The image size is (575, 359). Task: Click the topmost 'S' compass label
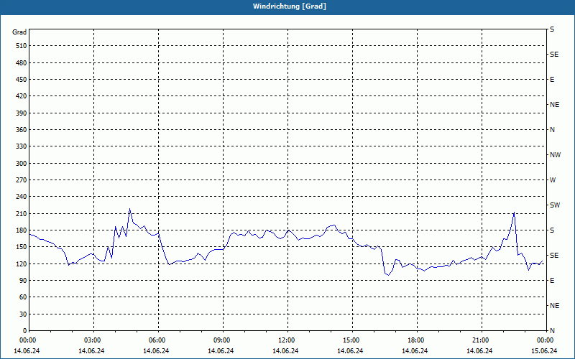click(x=552, y=29)
